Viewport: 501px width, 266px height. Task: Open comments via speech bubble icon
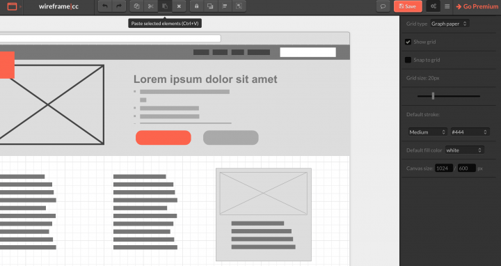point(383,6)
